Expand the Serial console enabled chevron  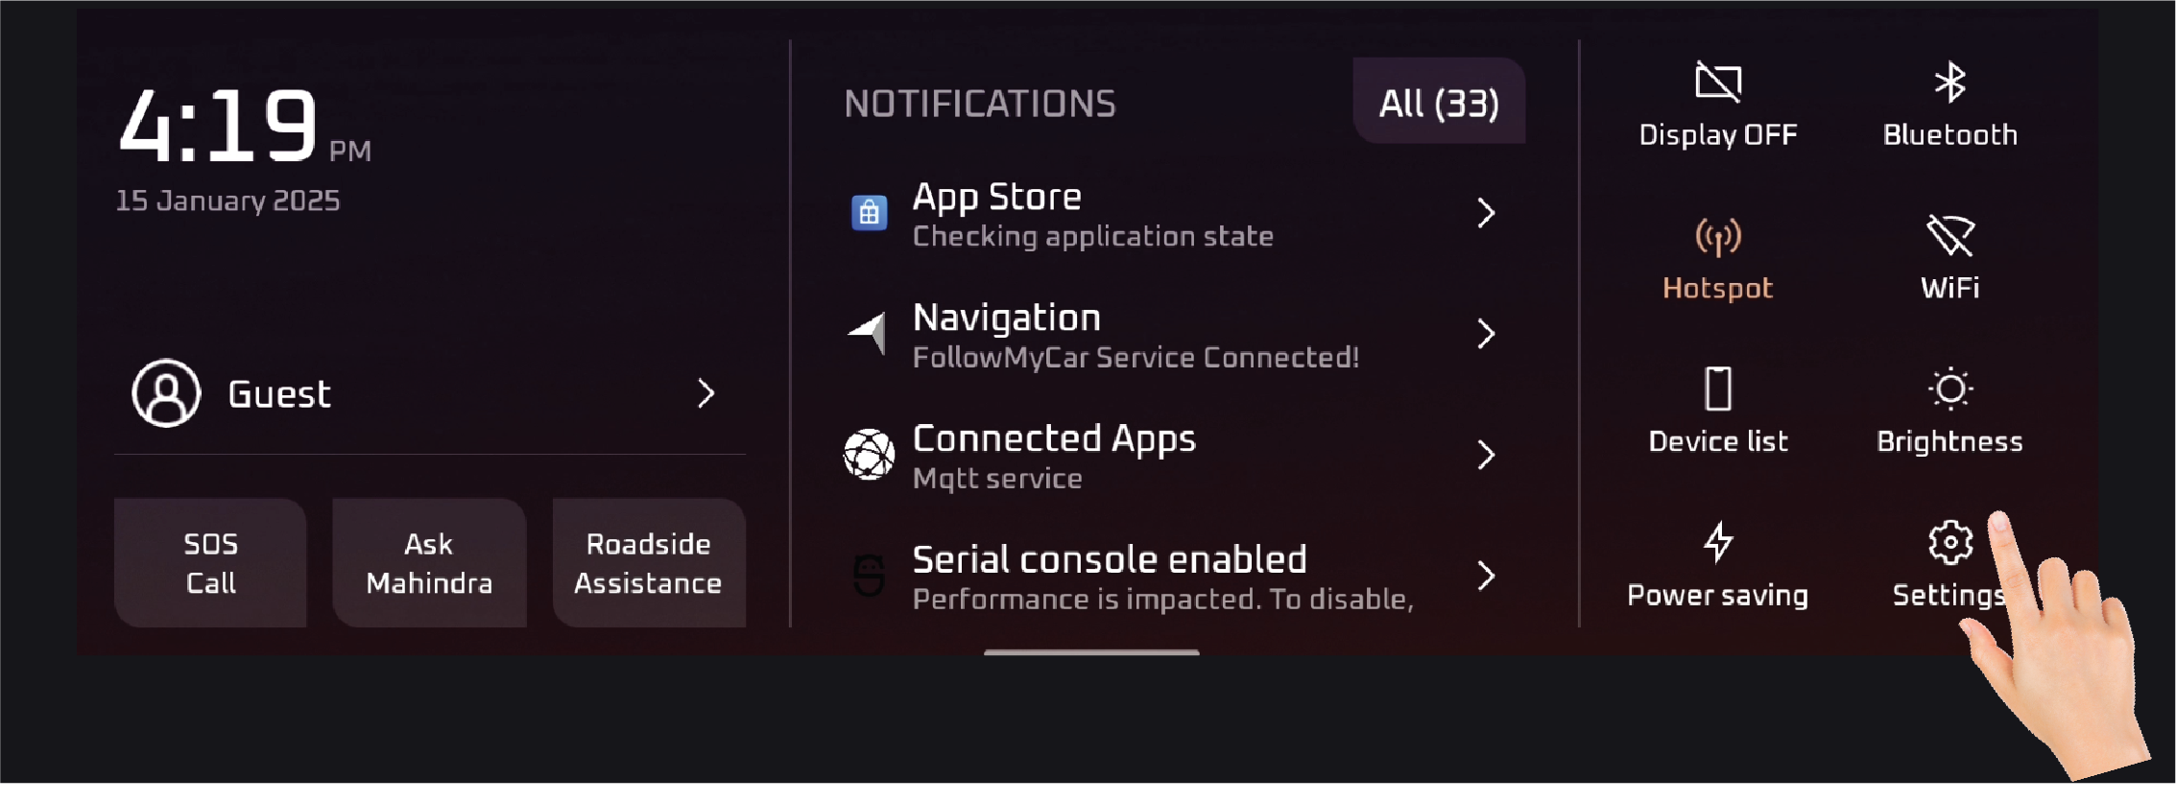click(x=1486, y=576)
